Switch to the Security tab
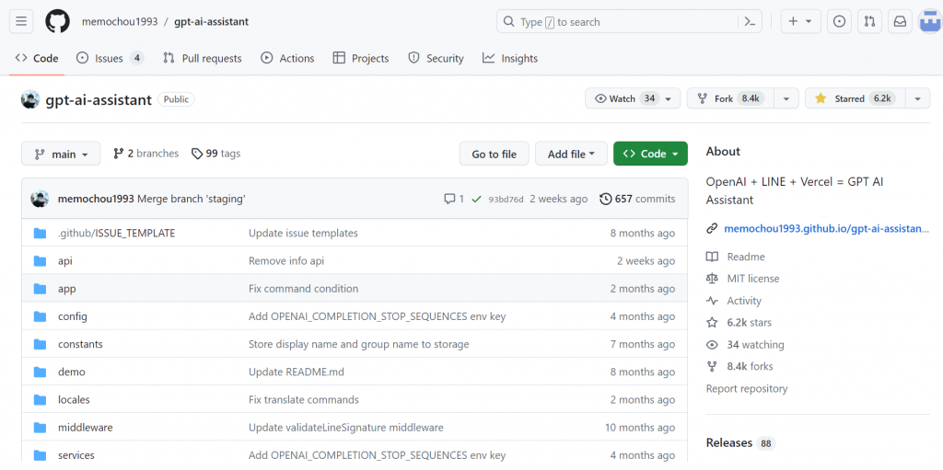 pos(436,58)
